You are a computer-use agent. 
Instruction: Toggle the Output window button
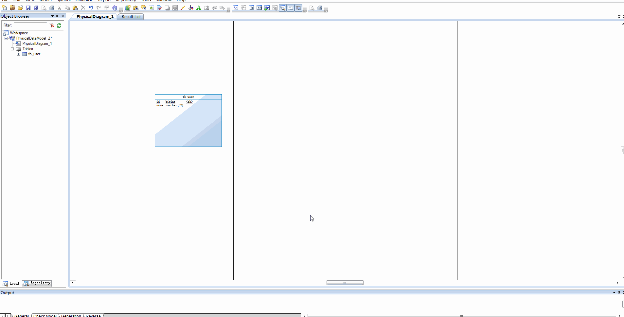coord(291,8)
